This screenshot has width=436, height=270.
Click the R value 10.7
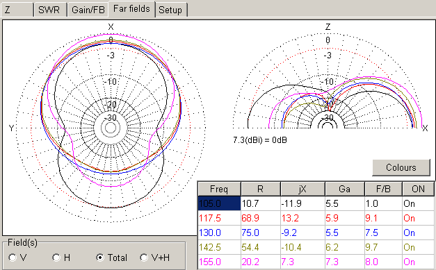click(261, 203)
